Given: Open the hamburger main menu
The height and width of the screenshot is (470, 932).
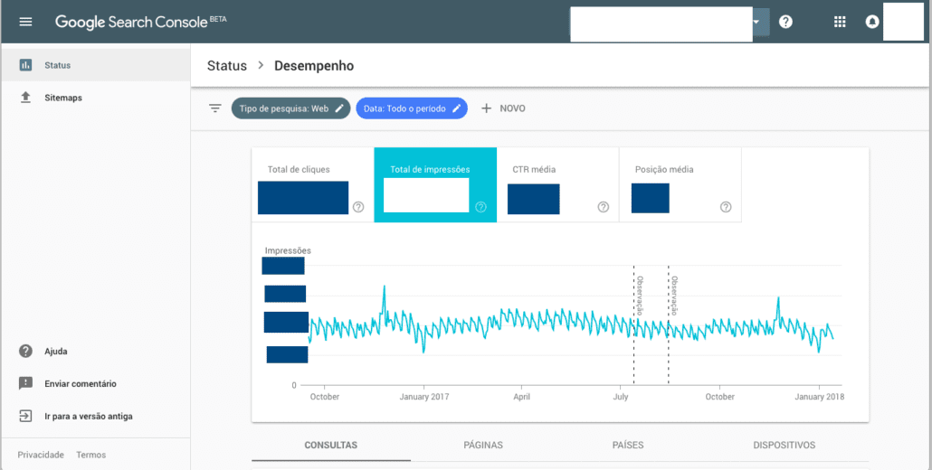Looking at the screenshot, I should tap(25, 22).
